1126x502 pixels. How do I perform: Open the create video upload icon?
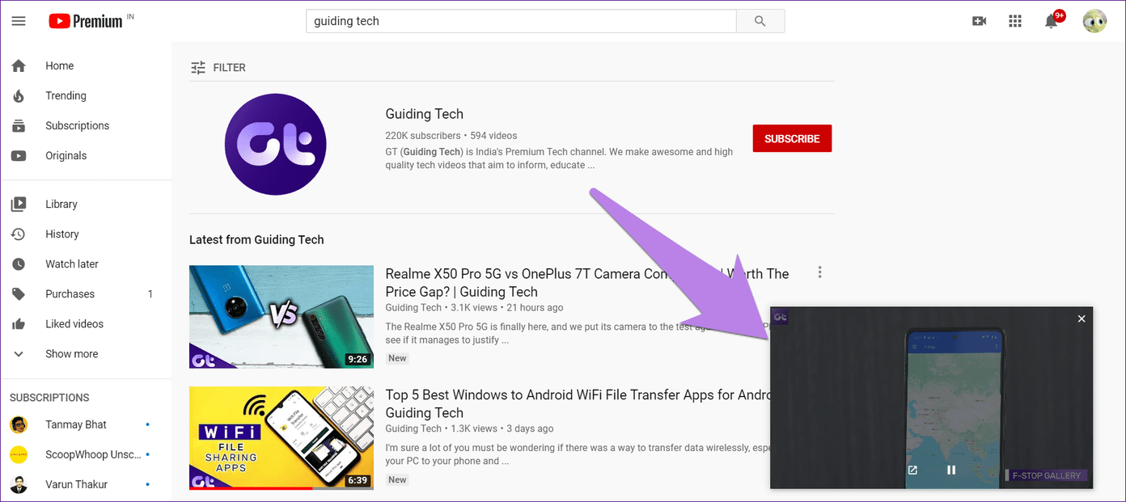(x=979, y=20)
